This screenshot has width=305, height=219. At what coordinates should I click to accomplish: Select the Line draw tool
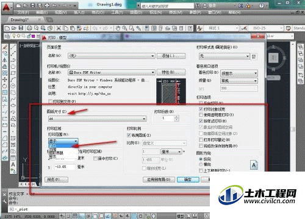[13, 47]
